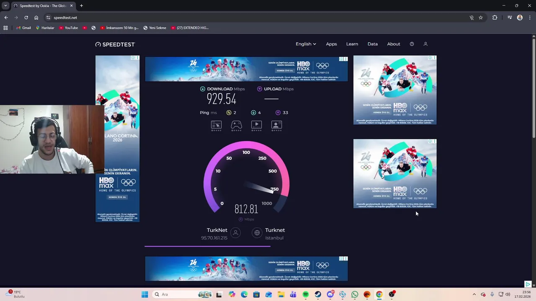The image size is (536, 301).
Task: Open the EXTENDED HIG bookmark
Action: 190,28
